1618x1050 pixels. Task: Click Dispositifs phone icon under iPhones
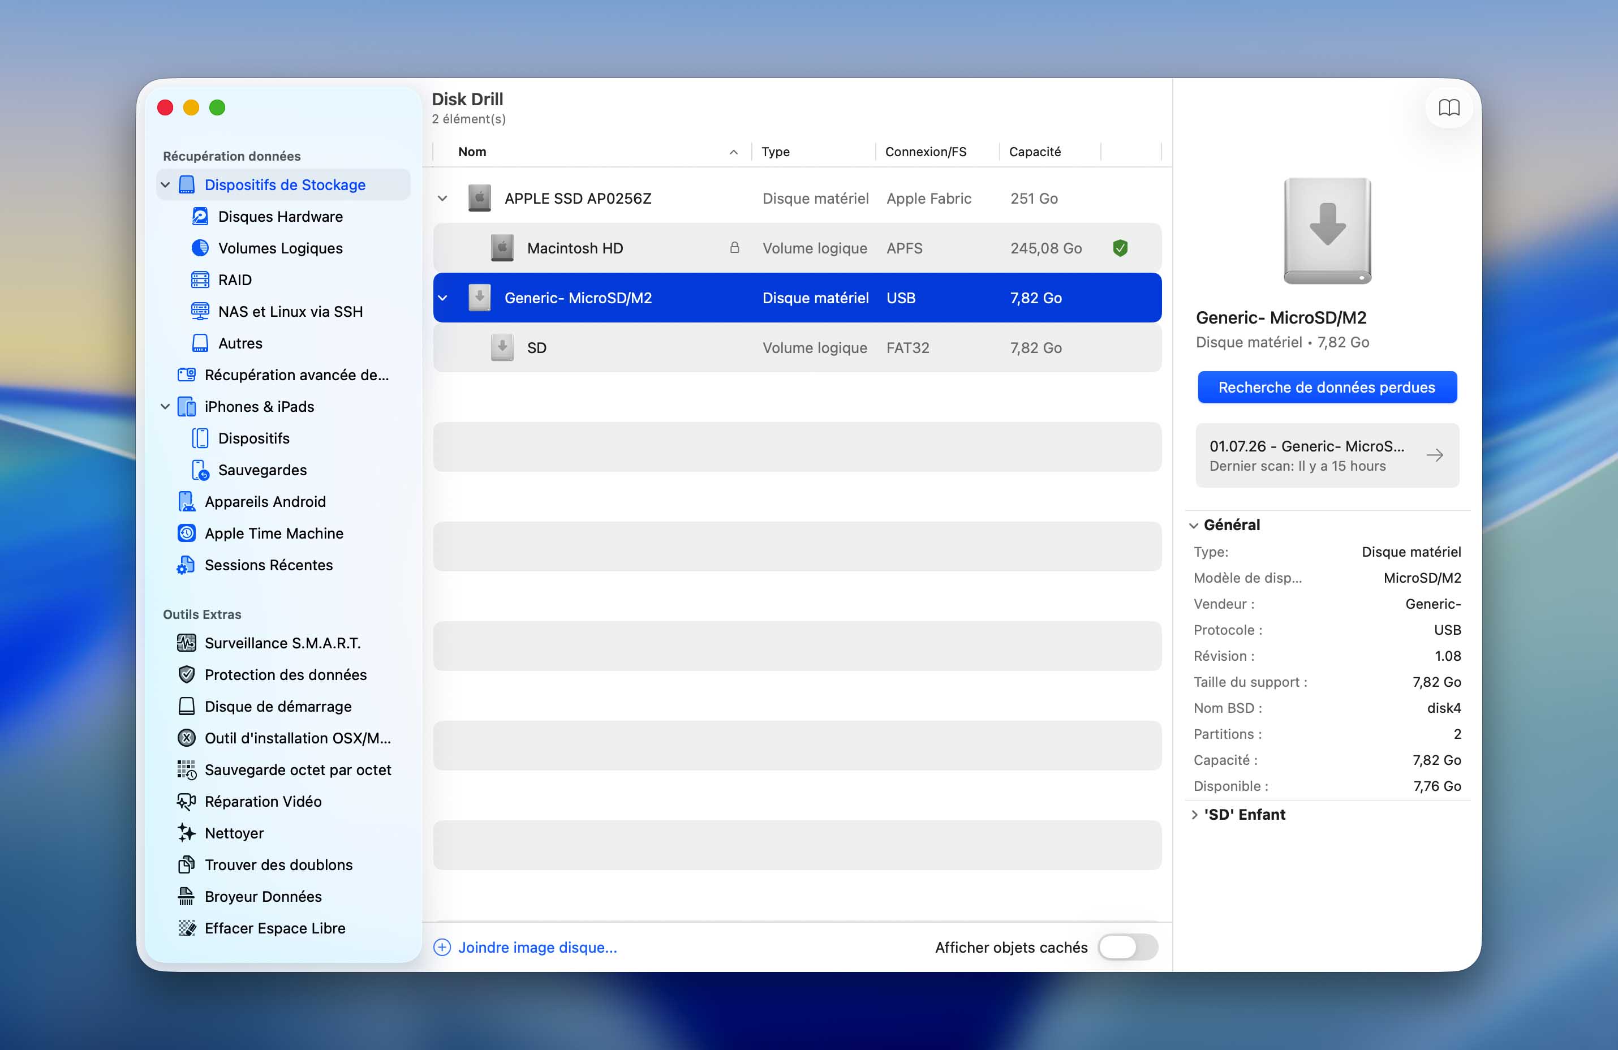tap(200, 438)
